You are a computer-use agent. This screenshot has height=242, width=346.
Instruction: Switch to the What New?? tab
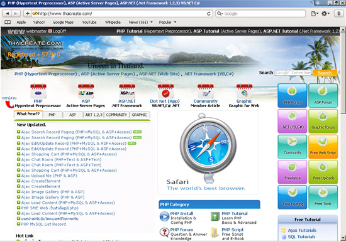coord(28,114)
